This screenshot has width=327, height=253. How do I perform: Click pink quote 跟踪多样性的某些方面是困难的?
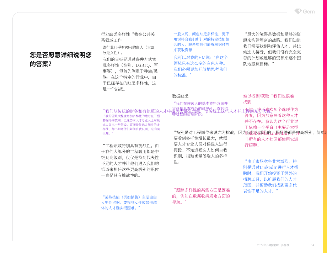[x=201, y=196]
